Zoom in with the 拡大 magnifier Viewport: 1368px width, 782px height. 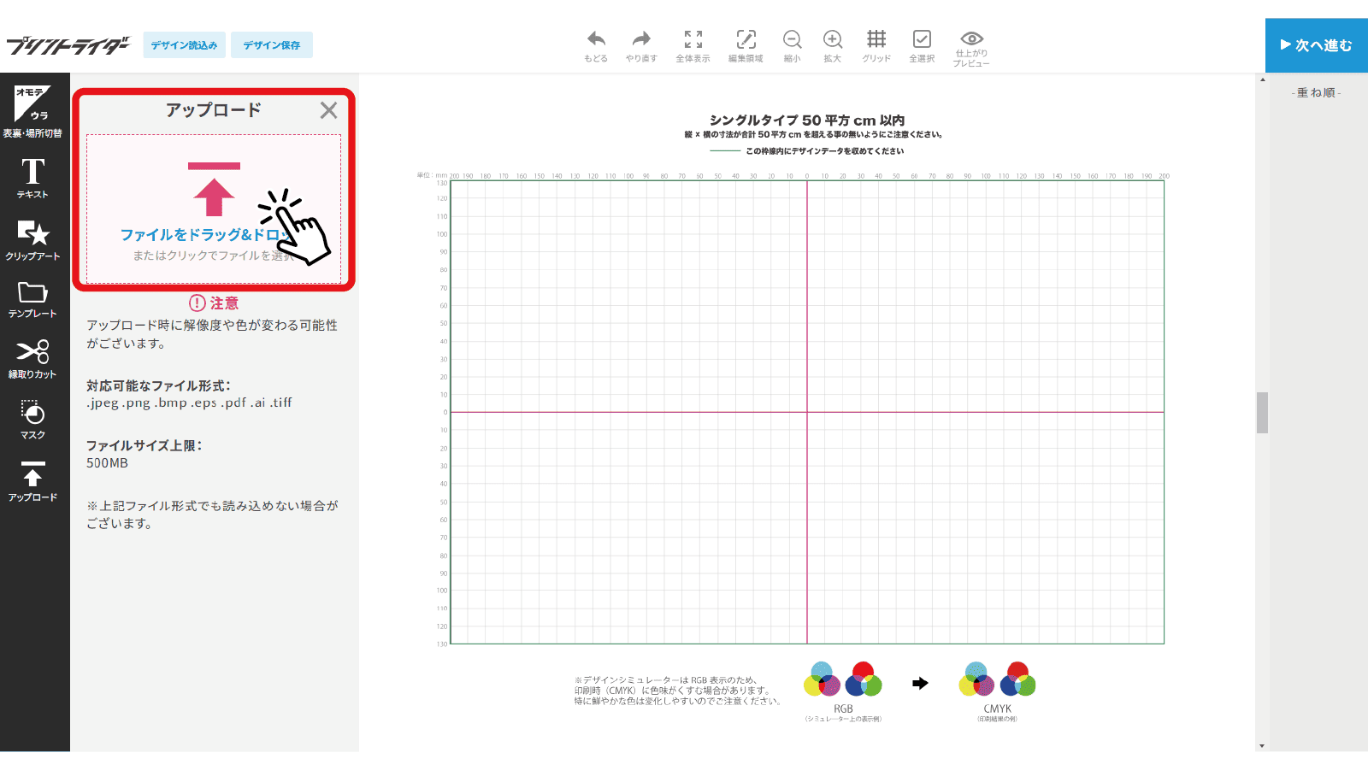point(832,45)
